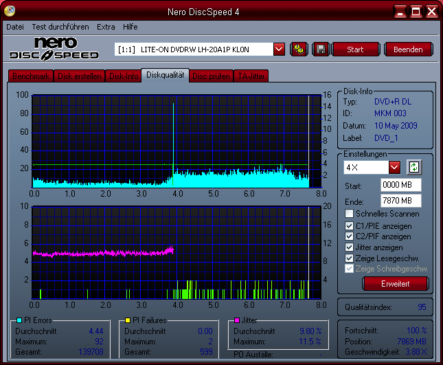Click the PI Errors cyan color swatch
Screen dimensions: 443x365
19,320
